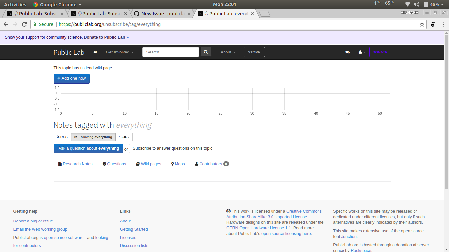
Task: Open the user profile icon menu
Action: pyautogui.click(x=362, y=52)
